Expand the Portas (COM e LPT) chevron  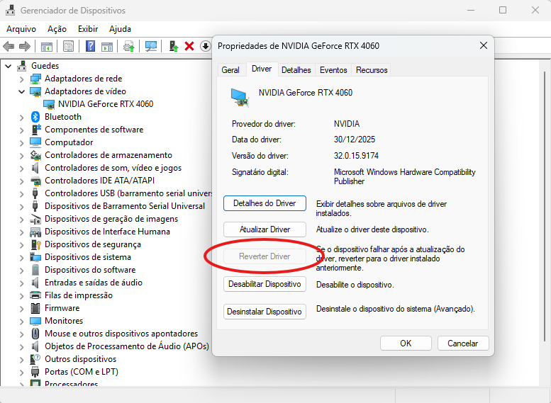(x=21, y=372)
